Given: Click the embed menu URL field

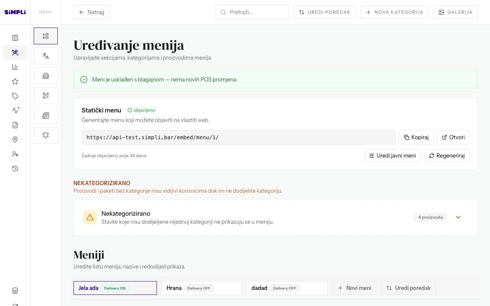Looking at the screenshot, I should 238,137.
